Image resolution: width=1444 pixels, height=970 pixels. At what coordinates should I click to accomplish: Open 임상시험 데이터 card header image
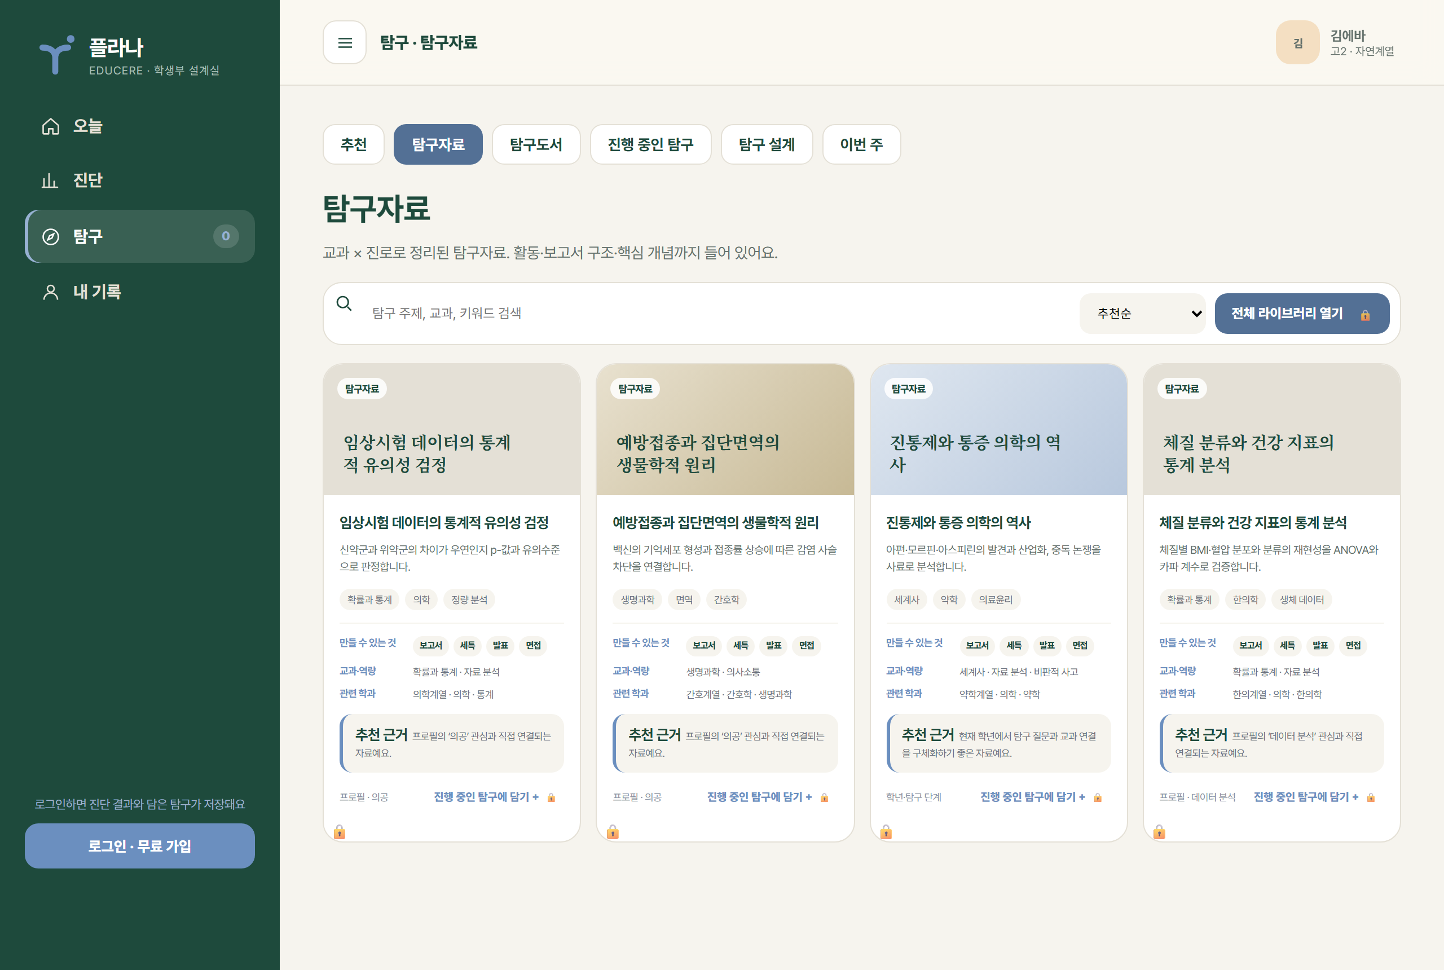point(452,430)
